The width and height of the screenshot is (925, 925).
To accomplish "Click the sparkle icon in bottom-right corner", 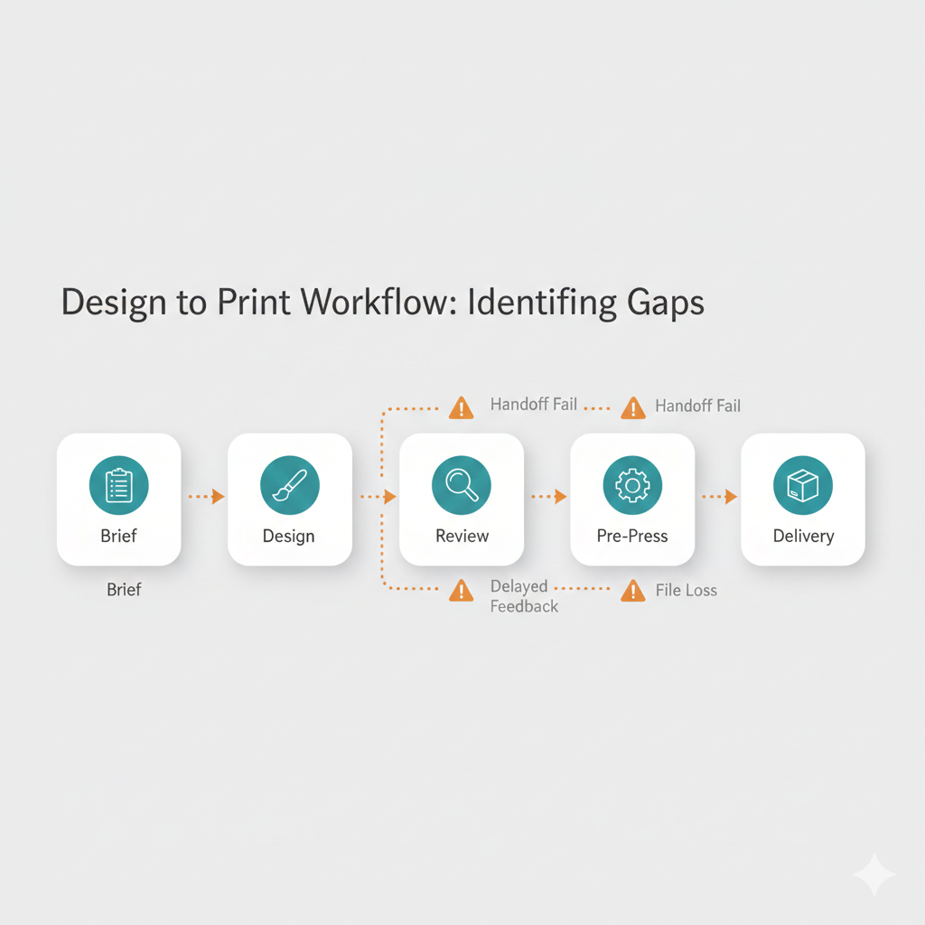I will (x=874, y=874).
